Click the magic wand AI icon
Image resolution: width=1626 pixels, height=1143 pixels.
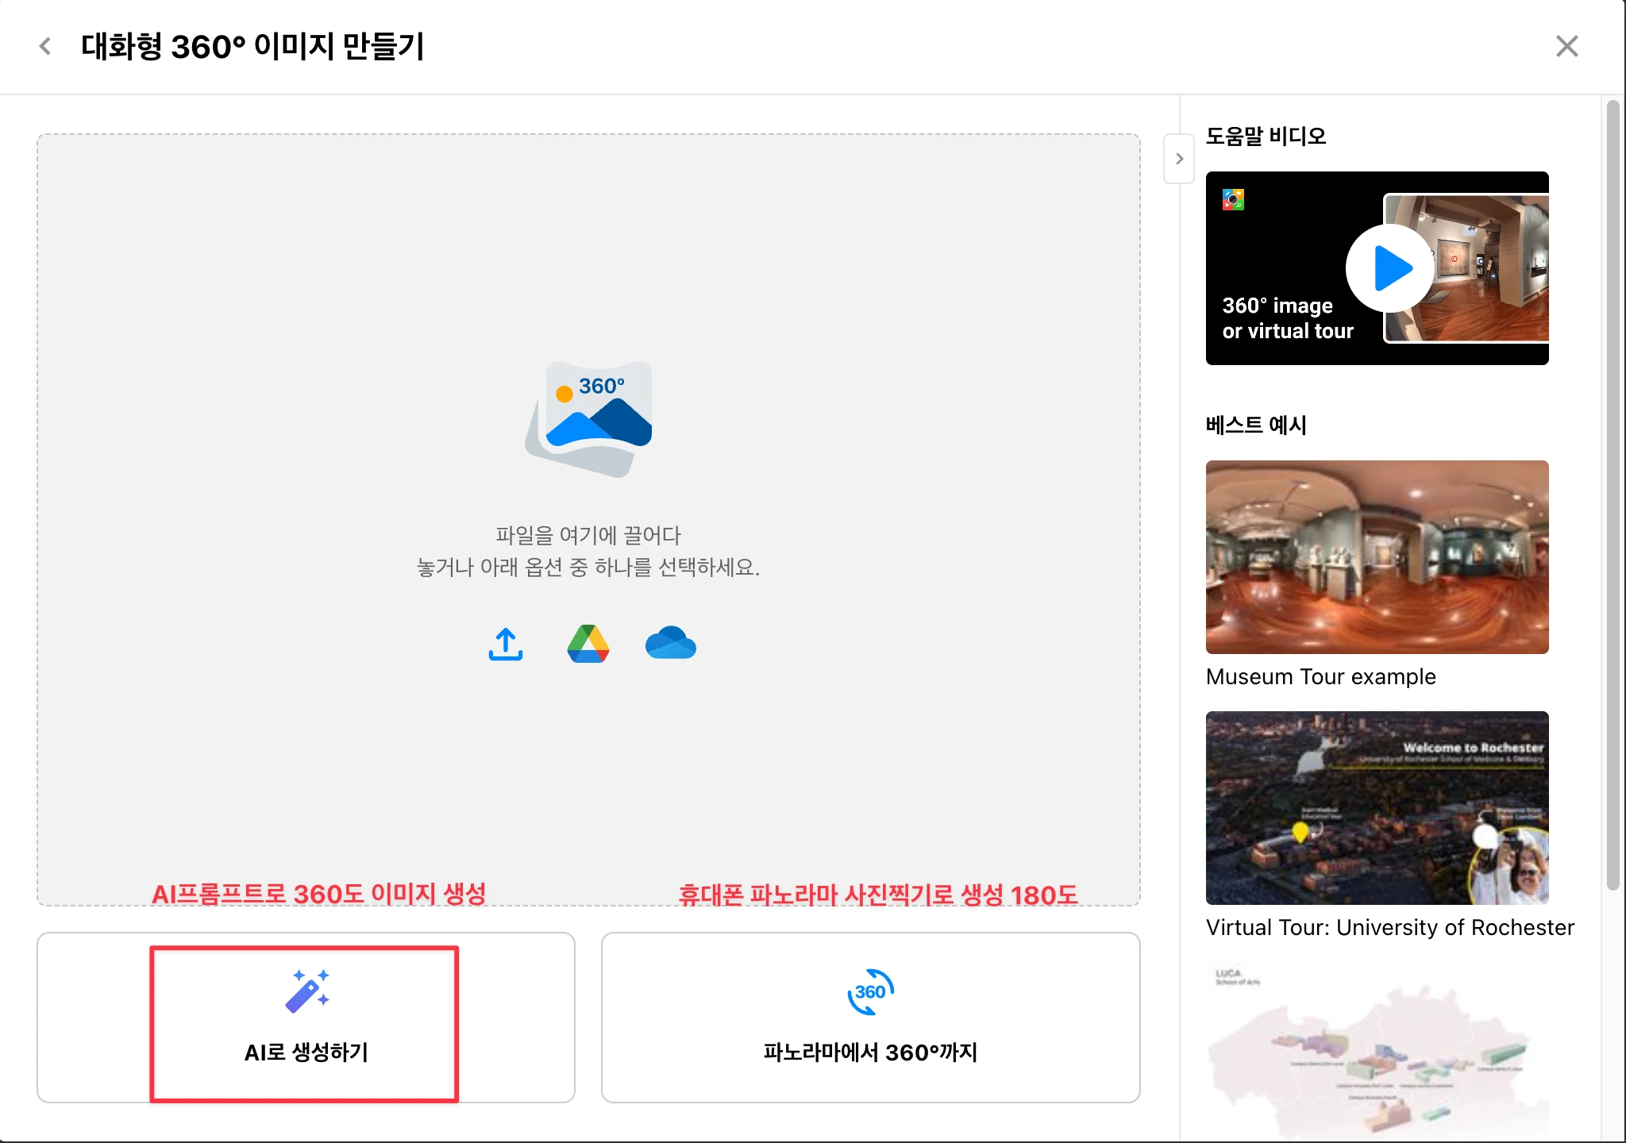point(307,991)
